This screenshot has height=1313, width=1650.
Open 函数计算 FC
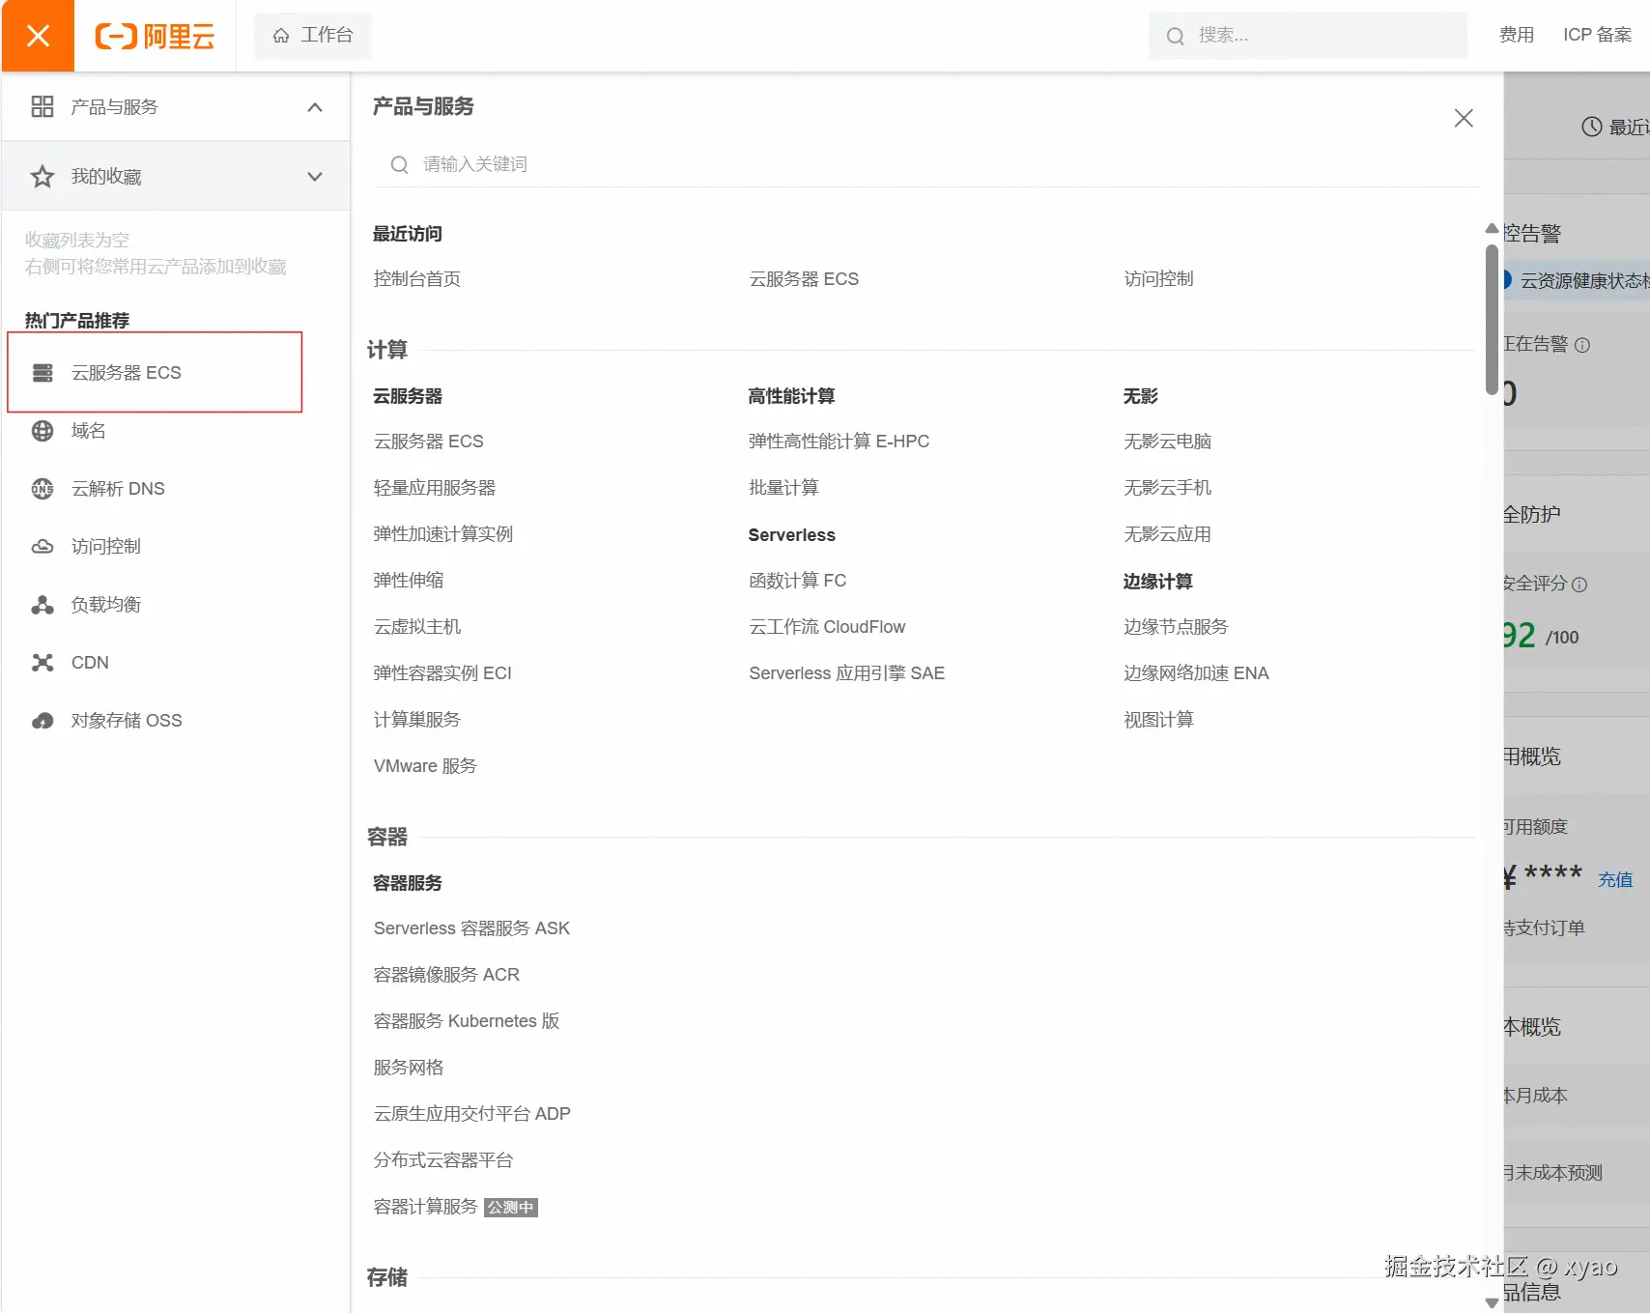[x=797, y=581]
